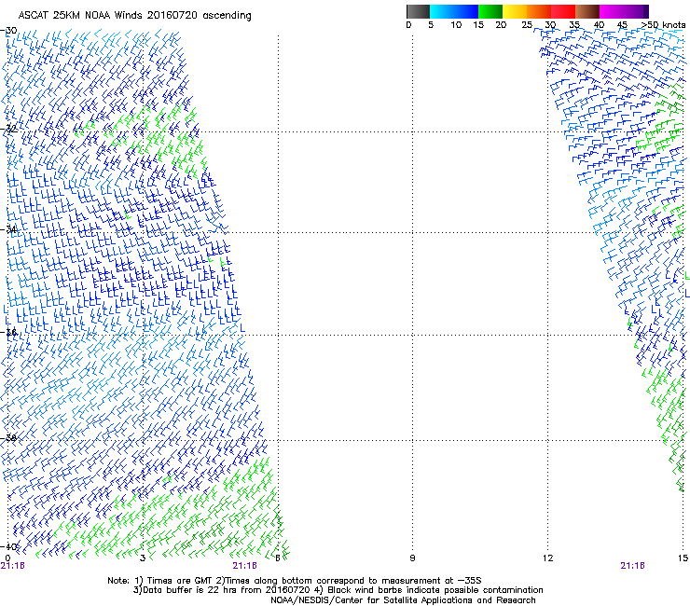Viewport: 690px width, 606px height.
Task: Click the purple 21:16 time between longitudes 12 and 15
Action: coord(632,566)
